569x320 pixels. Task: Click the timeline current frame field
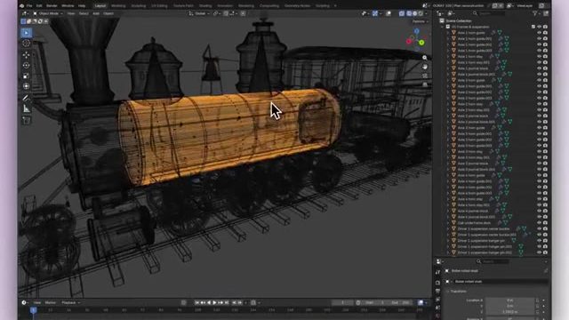(x=342, y=302)
